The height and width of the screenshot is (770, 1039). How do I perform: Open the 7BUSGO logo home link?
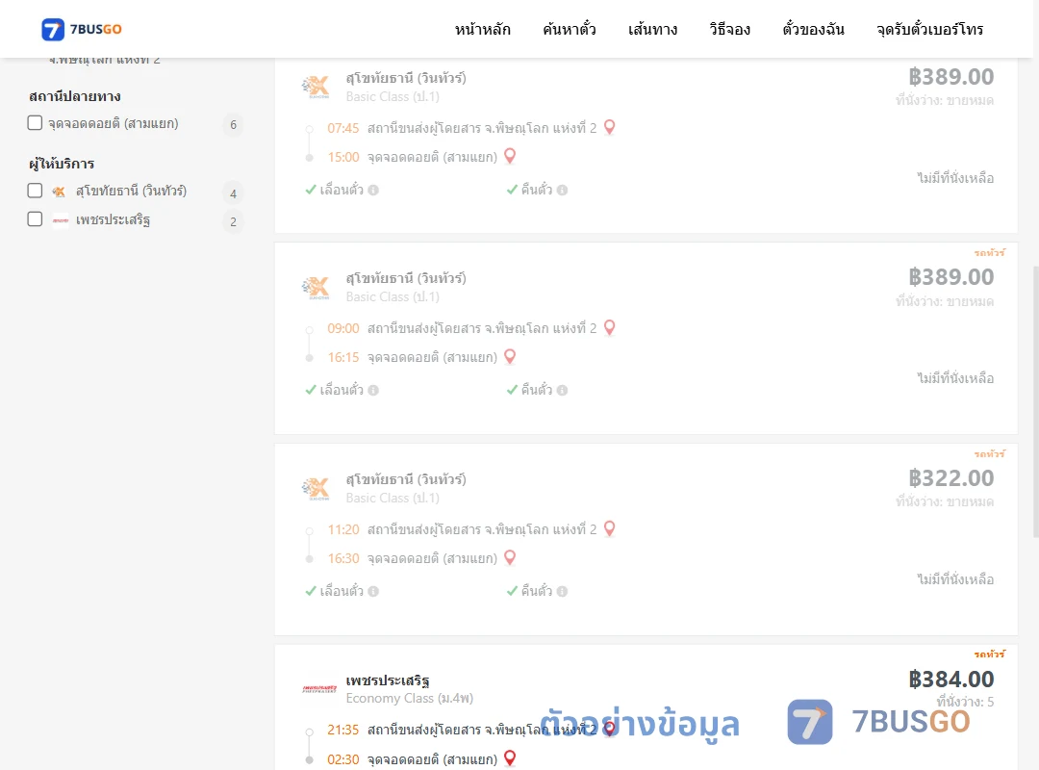tap(82, 29)
